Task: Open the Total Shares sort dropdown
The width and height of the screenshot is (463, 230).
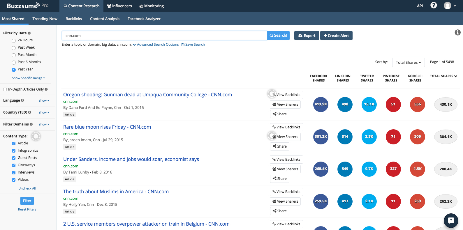Action: point(408,62)
